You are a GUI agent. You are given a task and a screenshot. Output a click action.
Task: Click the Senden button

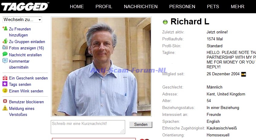point(141,125)
